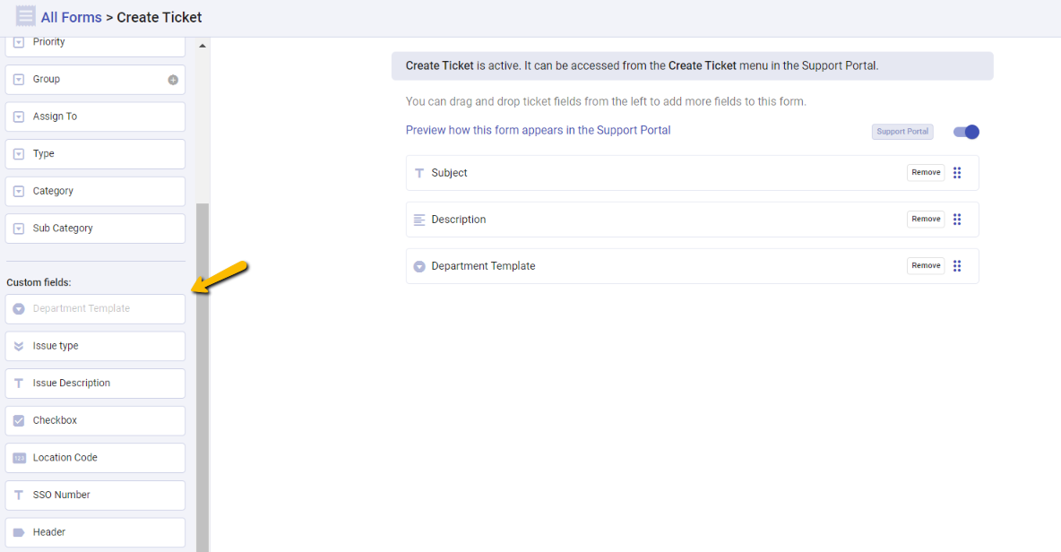Click the dropdown icon beside Category field

(x=20, y=191)
